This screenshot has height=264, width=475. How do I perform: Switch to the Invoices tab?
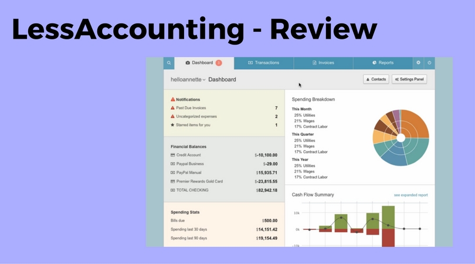pyautogui.click(x=323, y=63)
